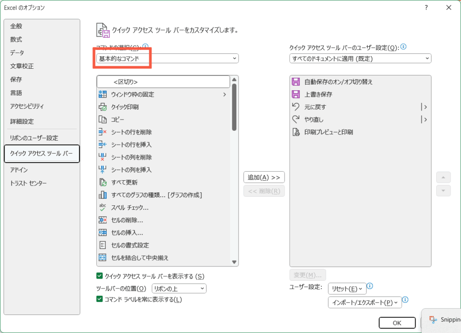
Task: Click the 追加(A) >> button
Action: [x=264, y=177]
